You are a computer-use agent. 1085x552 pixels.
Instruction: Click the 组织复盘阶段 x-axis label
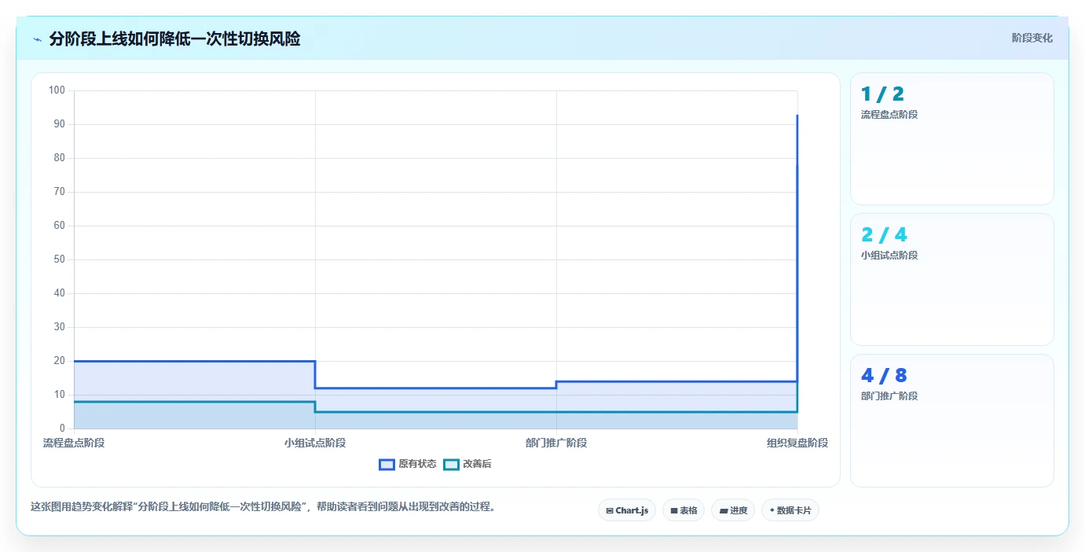(797, 443)
